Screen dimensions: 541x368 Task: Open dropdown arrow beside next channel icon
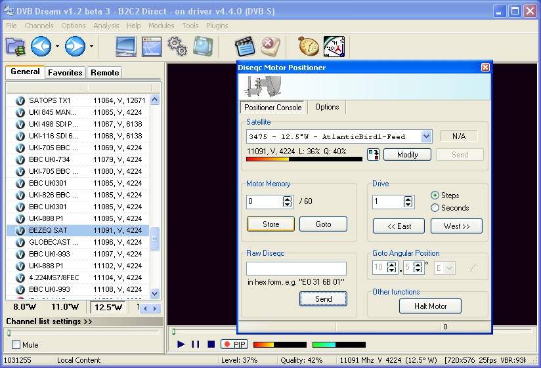point(91,47)
